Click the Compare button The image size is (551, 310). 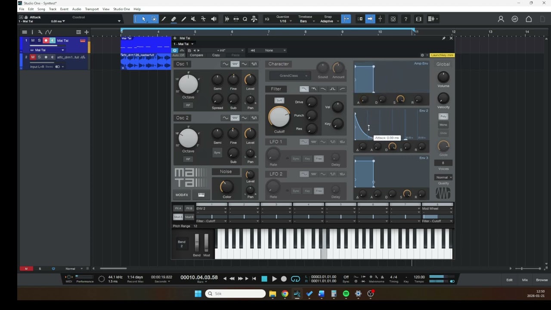click(196, 55)
